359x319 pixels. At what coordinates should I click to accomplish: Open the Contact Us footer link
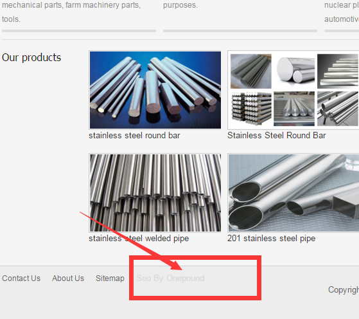21,278
